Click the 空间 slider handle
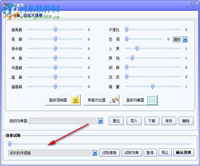200x166 pixels. coord(127,39)
